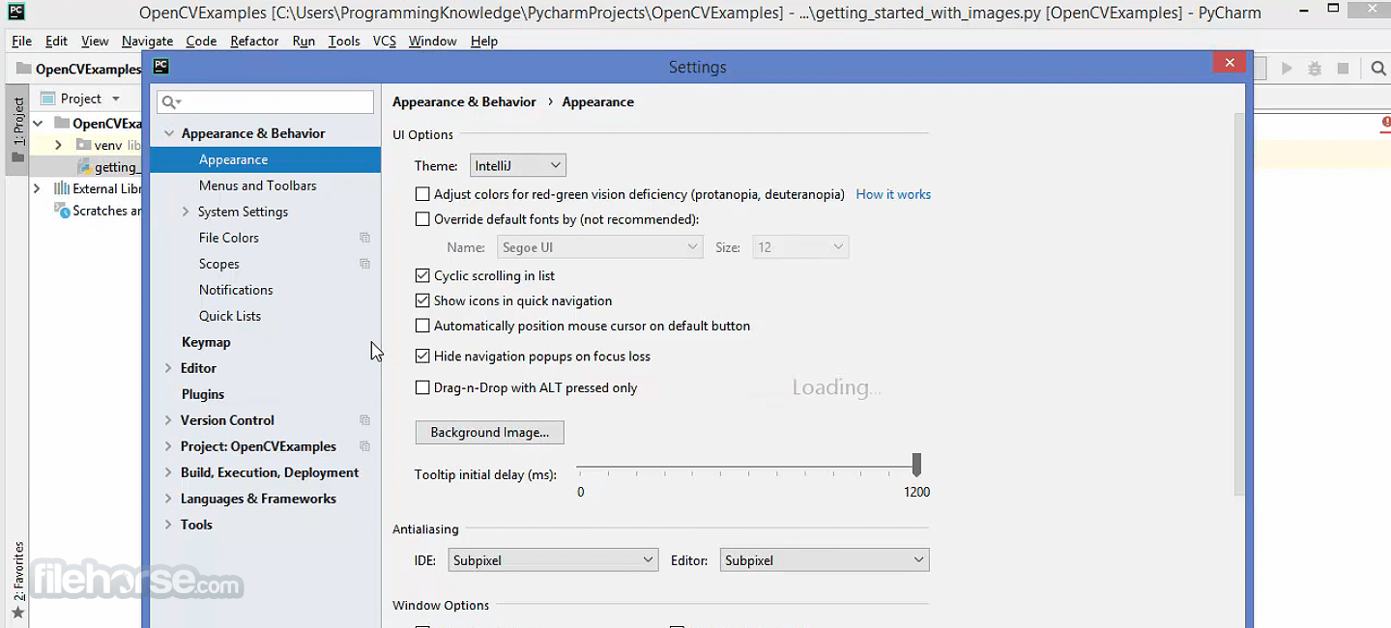This screenshot has width=1391, height=628.
Task: Open the Navigate menu
Action: [147, 41]
